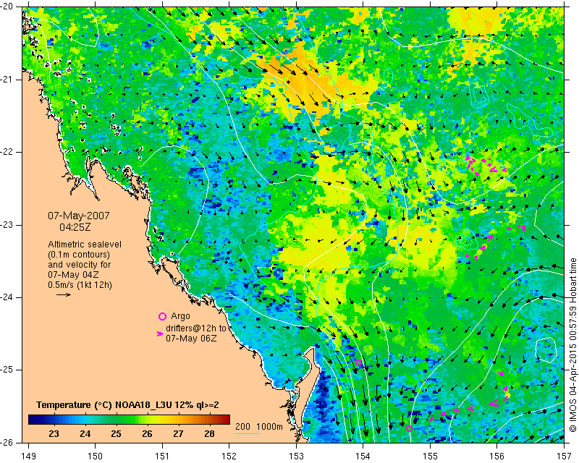Click the latitude axis label -22
579x463 pixels.
click(8, 152)
